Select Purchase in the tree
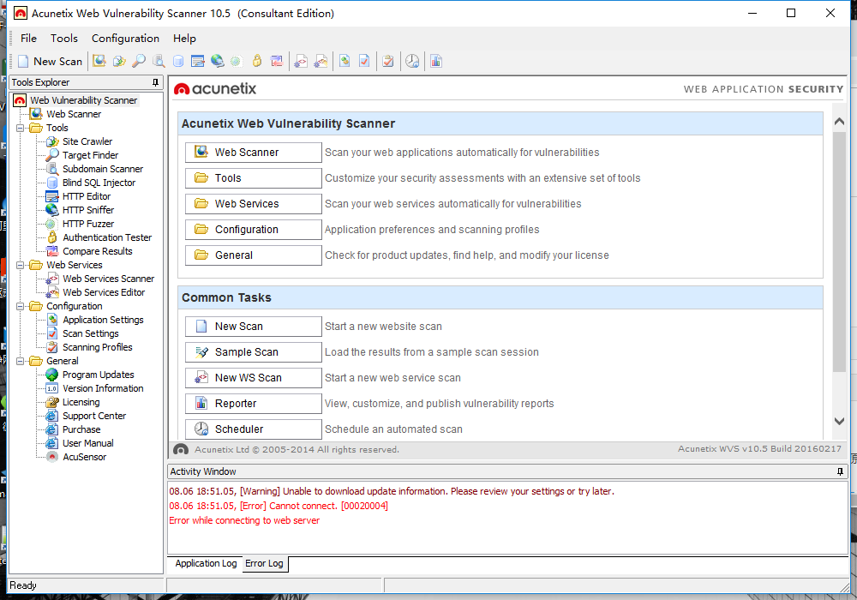 click(81, 429)
